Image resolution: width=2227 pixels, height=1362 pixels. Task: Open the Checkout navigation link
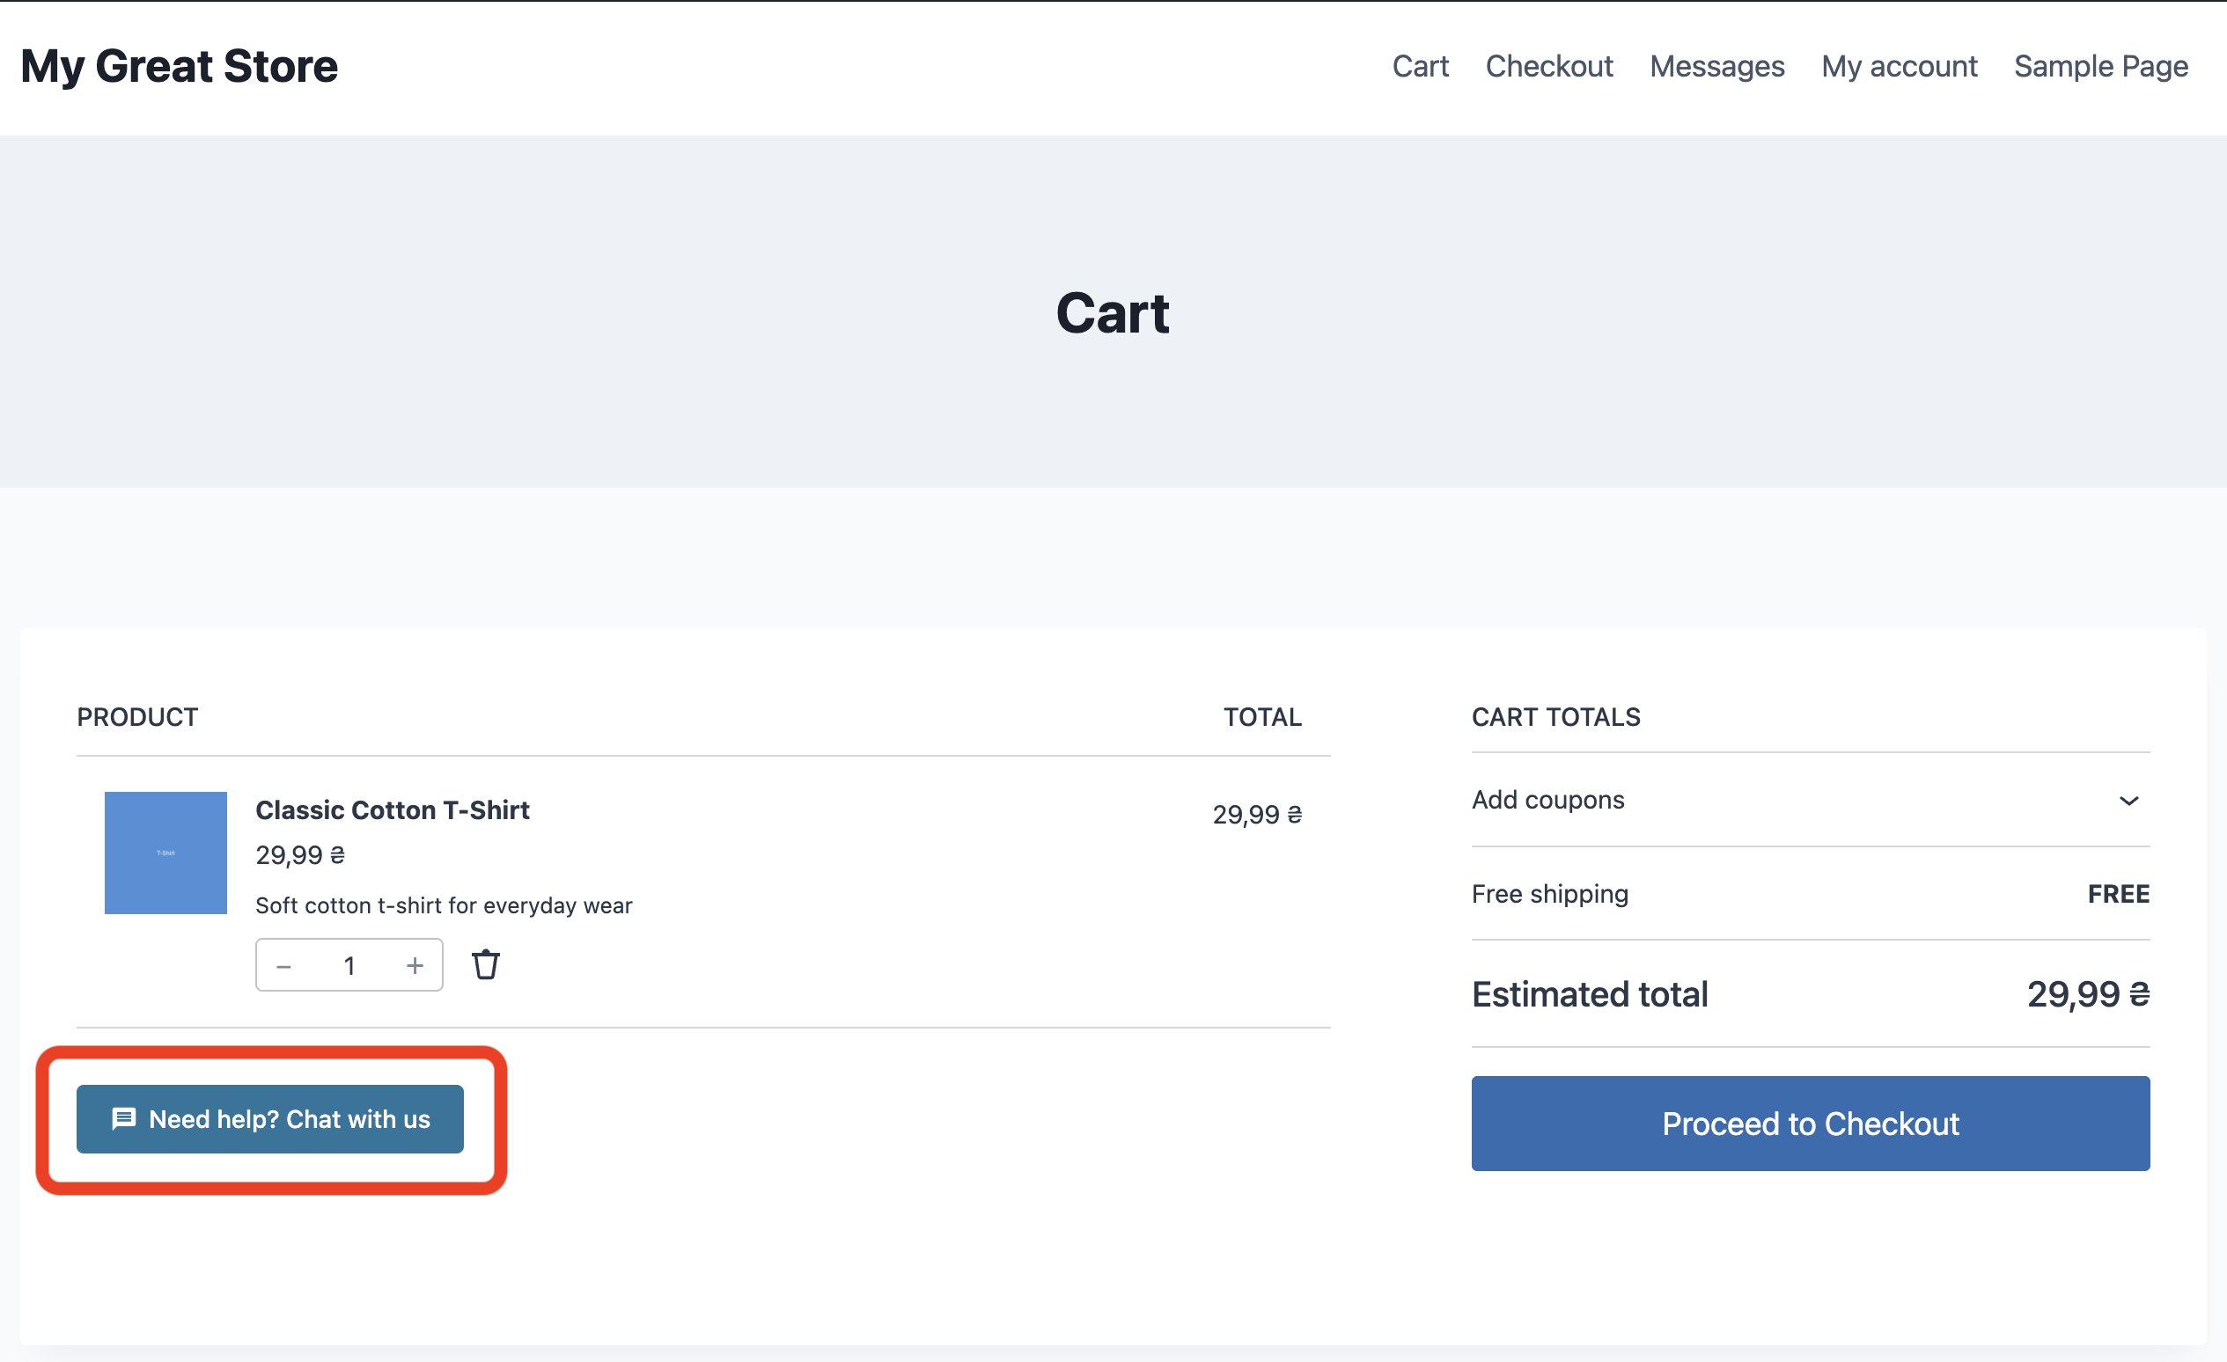pyautogui.click(x=1550, y=66)
